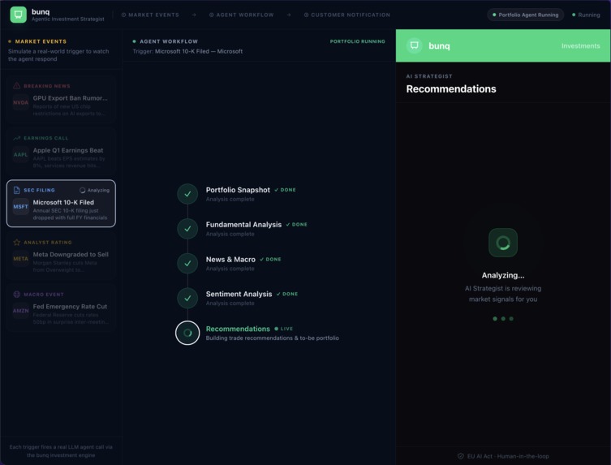
Task: Click the green Analyzing loader icon
Action: [503, 243]
